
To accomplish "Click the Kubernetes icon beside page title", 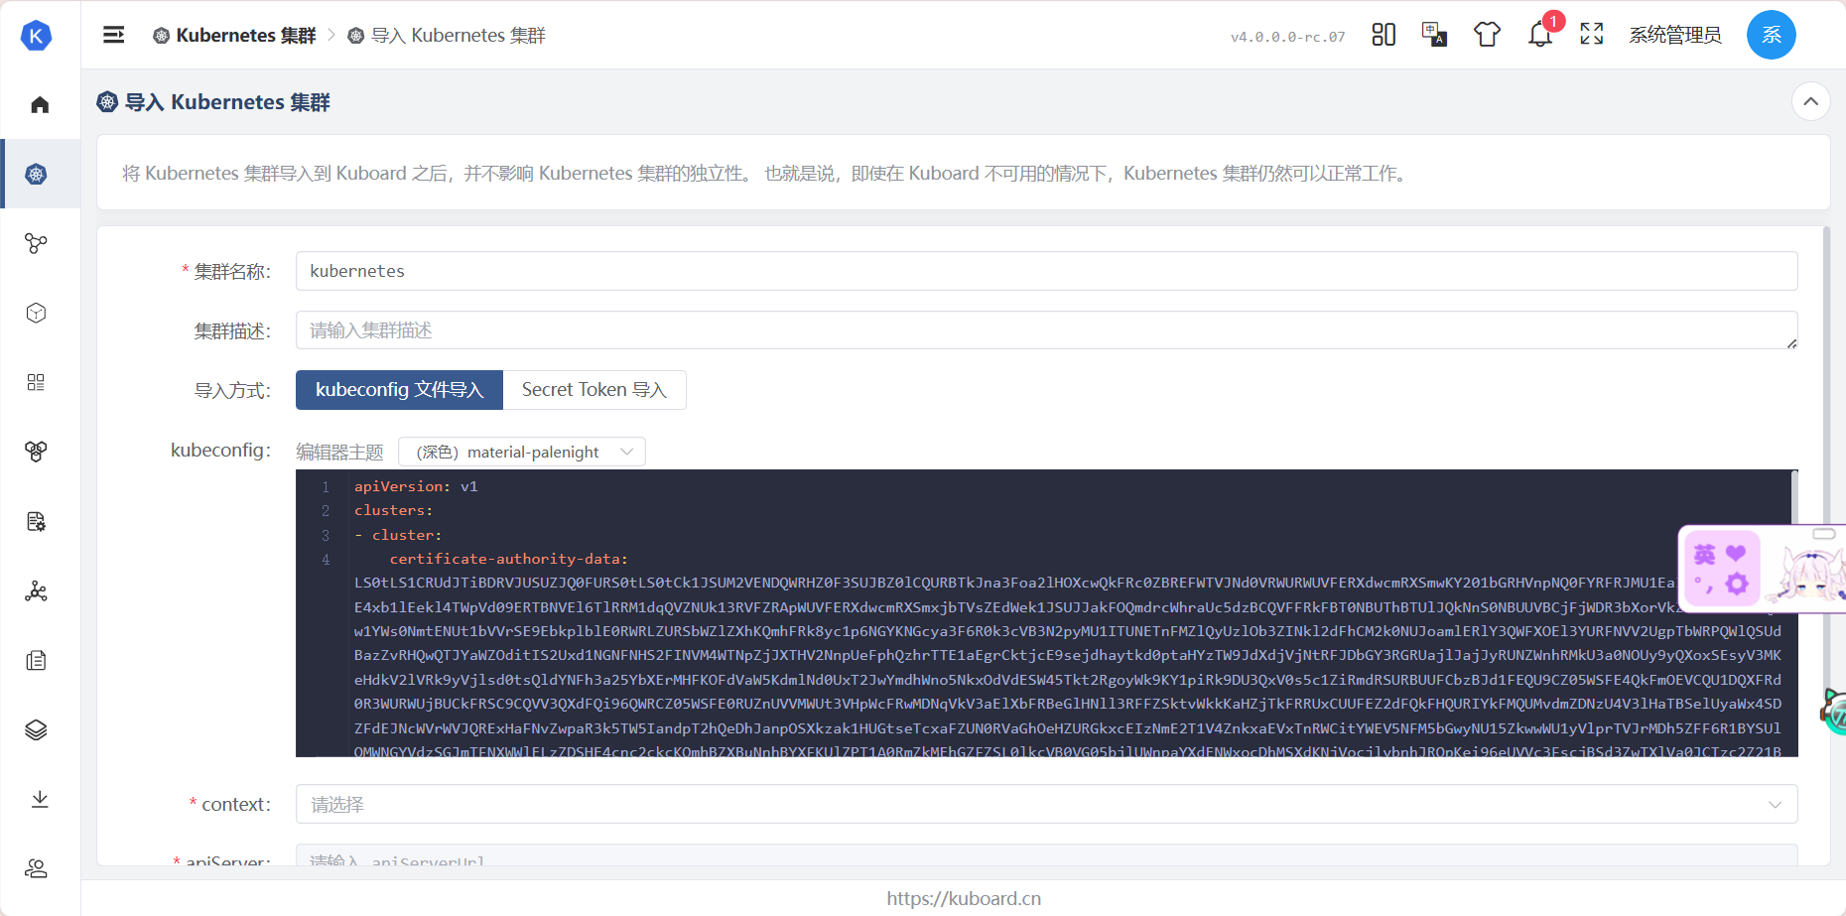I will click(x=107, y=101).
